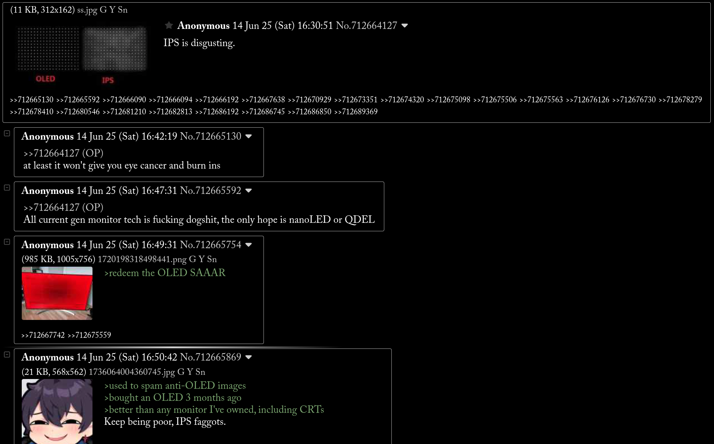
Task: Follow backlink >>712689369 under the OP
Action: click(x=356, y=112)
